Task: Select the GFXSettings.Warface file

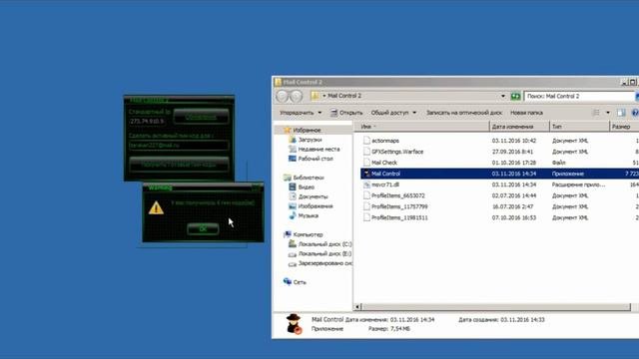Action: (x=397, y=152)
